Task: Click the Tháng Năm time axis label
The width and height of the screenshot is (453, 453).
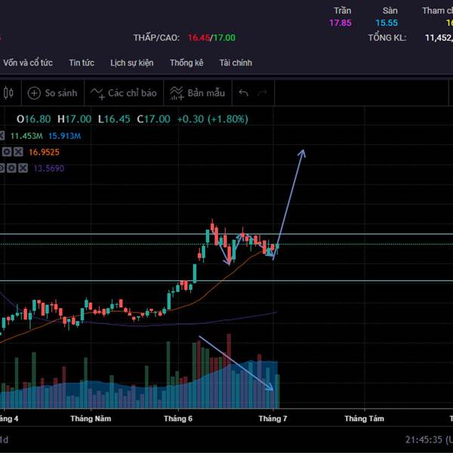Action: pos(91,418)
